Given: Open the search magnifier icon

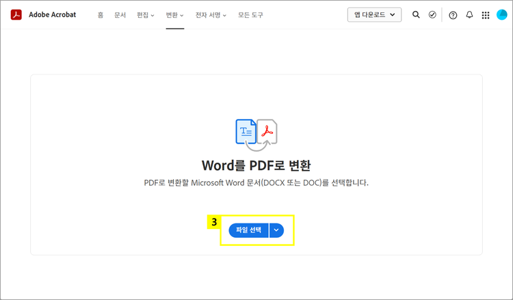Looking at the screenshot, I should point(416,15).
